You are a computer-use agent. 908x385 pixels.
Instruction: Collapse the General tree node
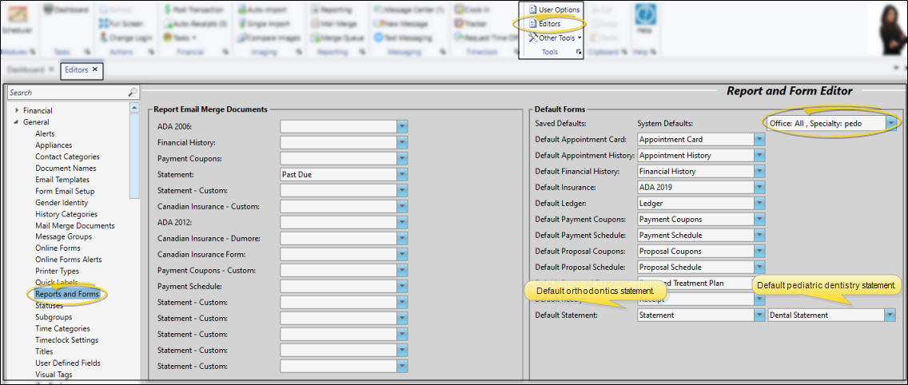17,122
